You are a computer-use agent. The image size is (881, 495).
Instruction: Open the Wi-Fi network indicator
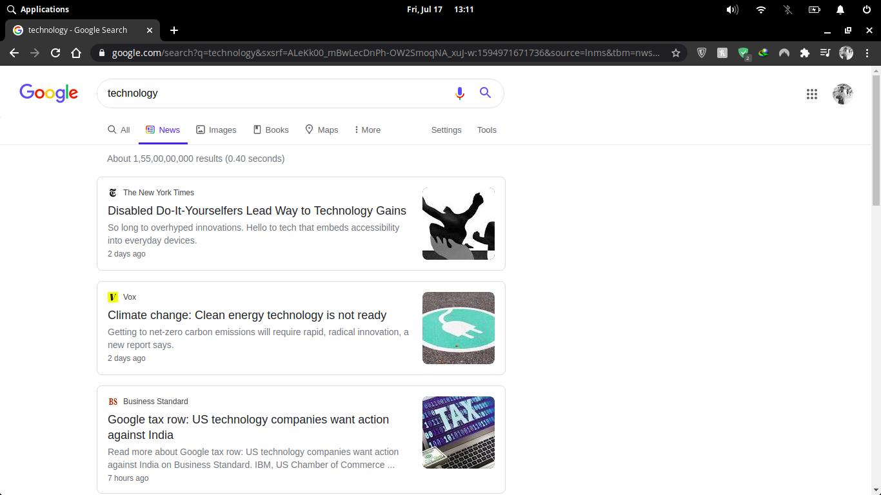(761, 10)
